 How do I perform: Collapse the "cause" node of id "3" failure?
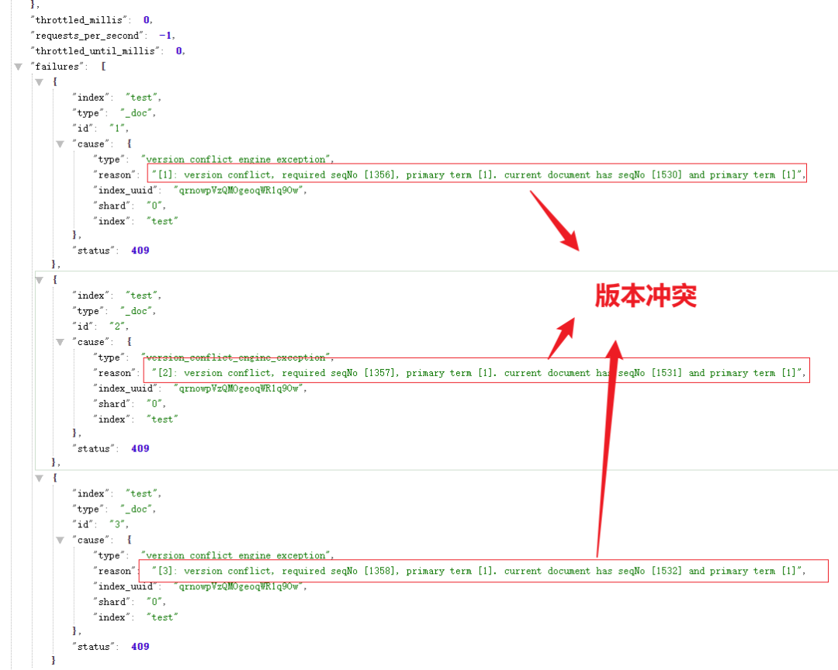[60, 540]
